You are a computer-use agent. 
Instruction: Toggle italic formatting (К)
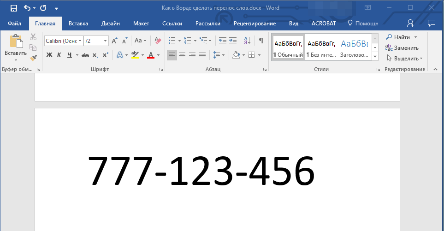[x=59, y=55]
